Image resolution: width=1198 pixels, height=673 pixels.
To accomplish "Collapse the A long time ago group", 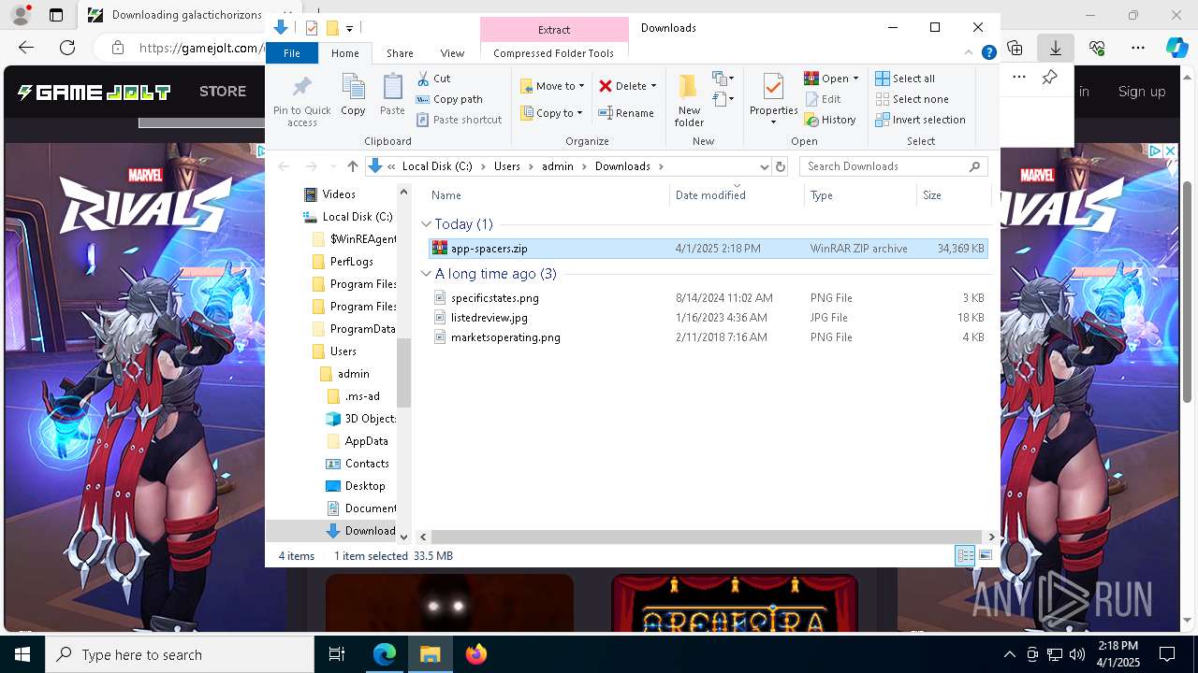I will (x=426, y=274).
